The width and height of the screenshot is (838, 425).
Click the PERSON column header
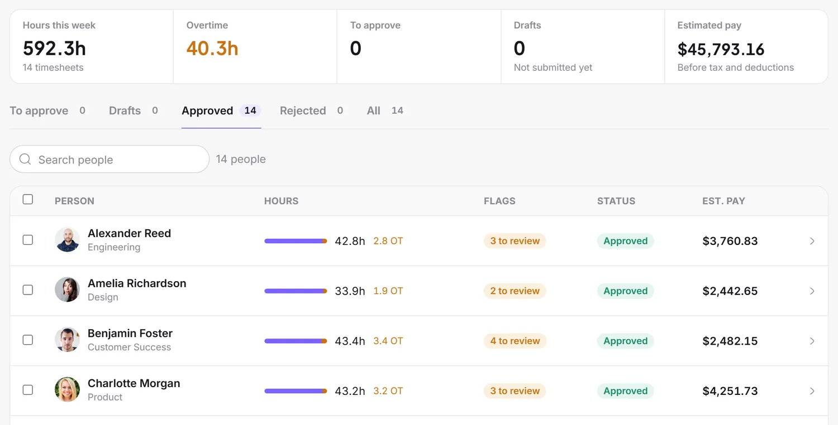coord(74,201)
